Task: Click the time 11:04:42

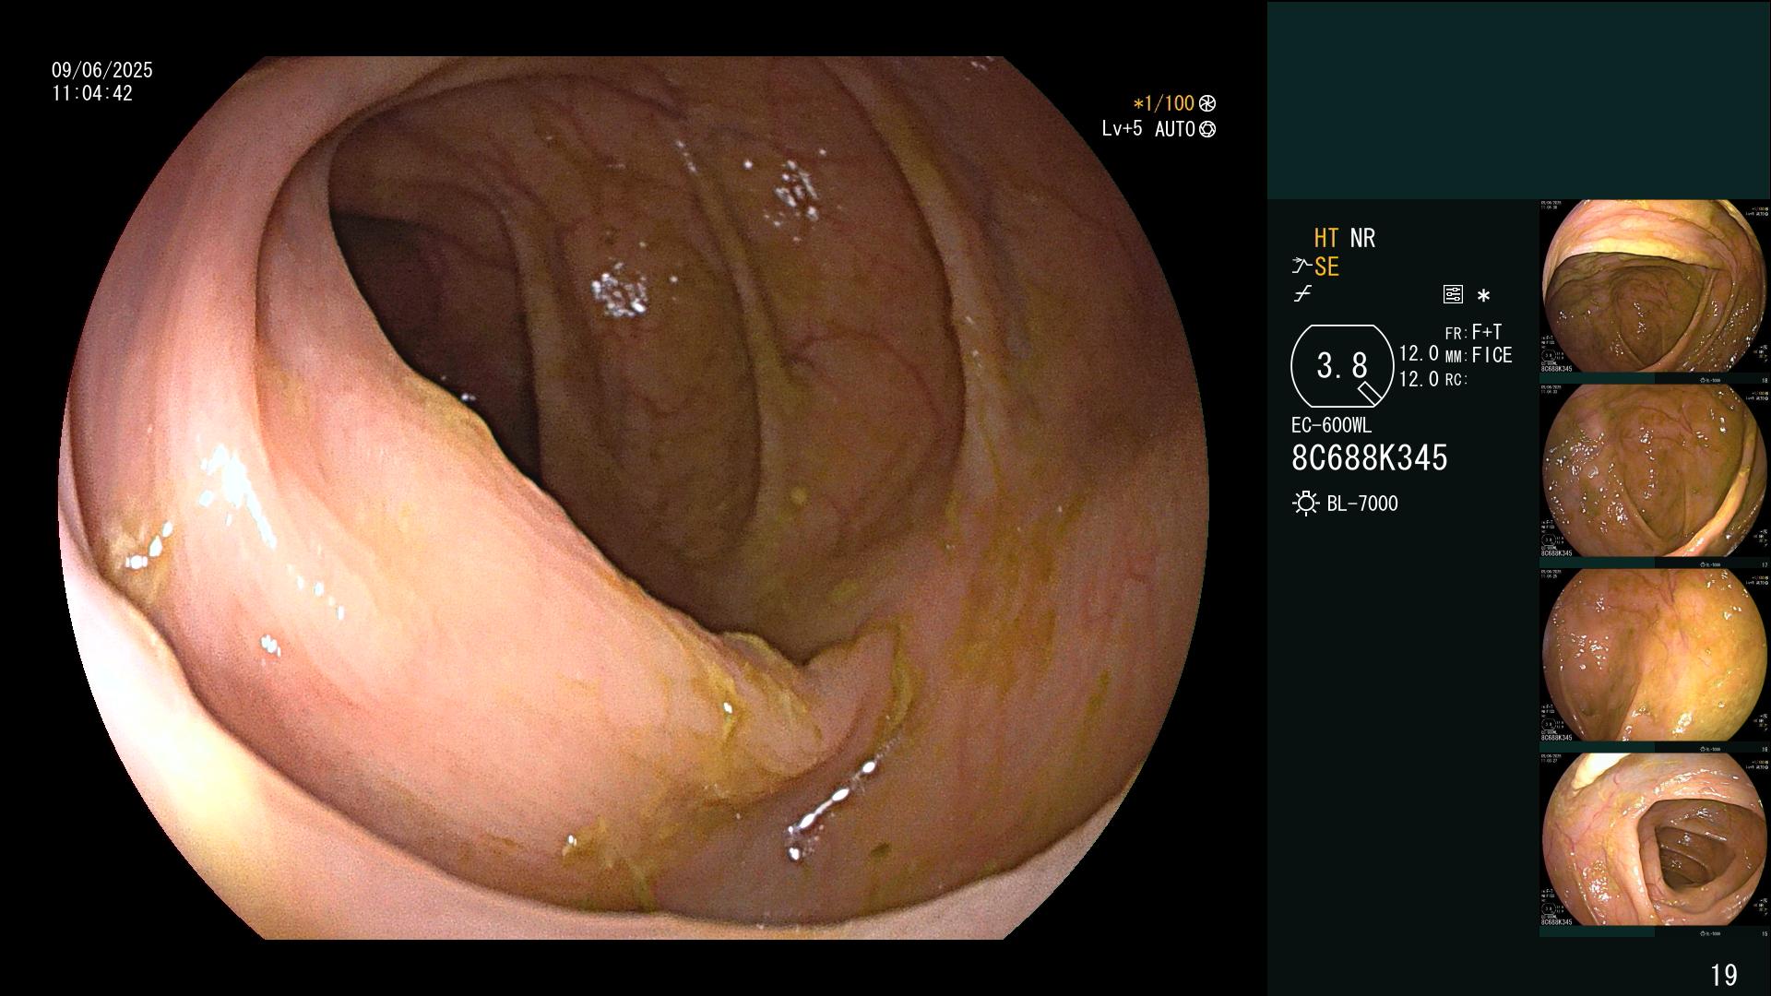Action: [x=92, y=93]
